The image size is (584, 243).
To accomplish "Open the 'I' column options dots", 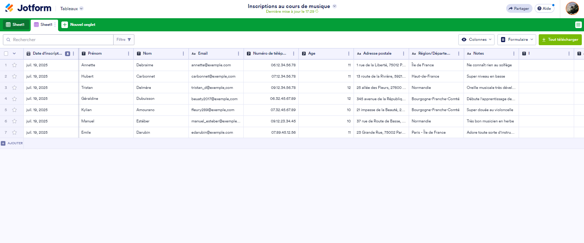I will (569, 54).
